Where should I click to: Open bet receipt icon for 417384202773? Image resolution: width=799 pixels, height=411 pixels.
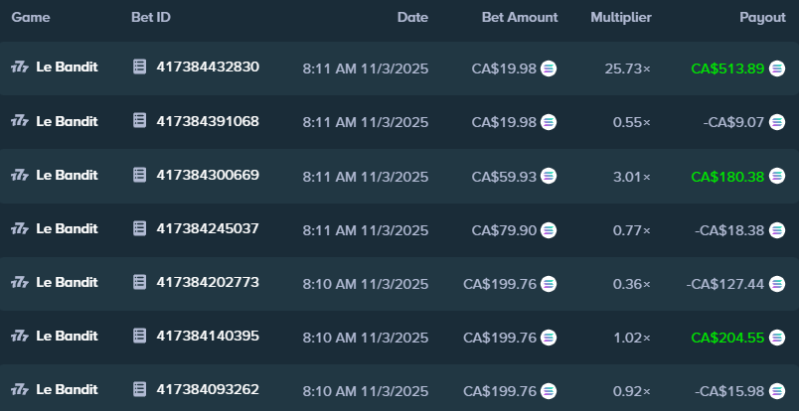point(139,282)
